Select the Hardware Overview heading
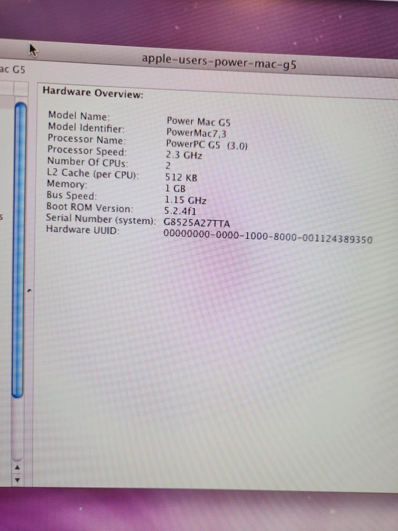 (93, 92)
